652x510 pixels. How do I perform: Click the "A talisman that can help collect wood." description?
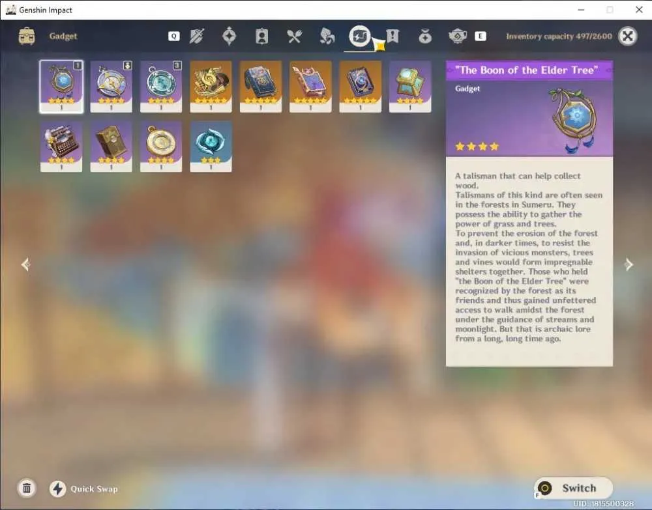[x=518, y=180]
